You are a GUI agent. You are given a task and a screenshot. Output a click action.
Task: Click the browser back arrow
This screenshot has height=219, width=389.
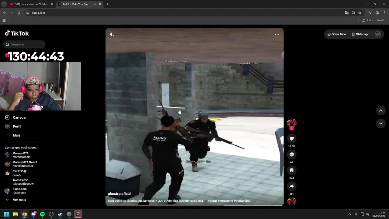click(4, 13)
